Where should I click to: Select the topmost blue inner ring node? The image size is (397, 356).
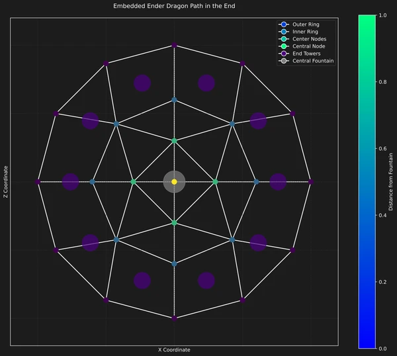(174, 100)
